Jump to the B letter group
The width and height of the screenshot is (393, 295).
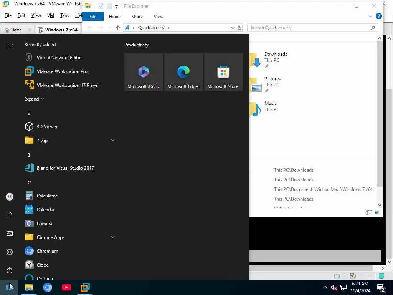[29, 155]
